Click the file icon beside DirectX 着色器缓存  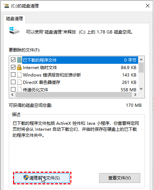(19, 82)
